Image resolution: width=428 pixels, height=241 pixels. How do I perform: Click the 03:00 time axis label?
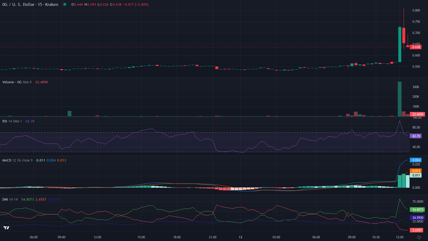[x=276, y=237]
